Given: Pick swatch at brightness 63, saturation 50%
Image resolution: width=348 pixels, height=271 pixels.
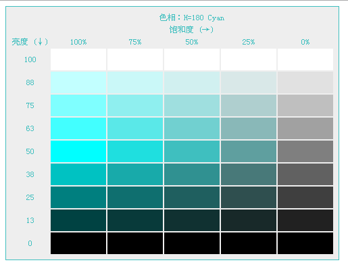Looking at the screenshot, I should tap(192, 128).
